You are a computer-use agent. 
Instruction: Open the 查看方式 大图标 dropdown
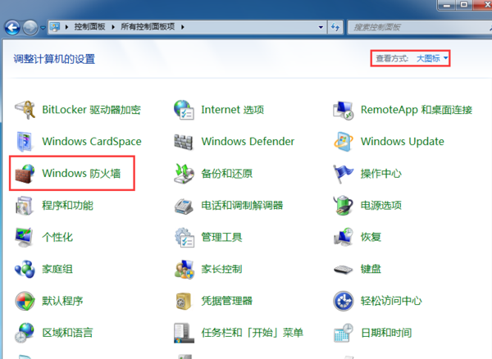click(432, 58)
